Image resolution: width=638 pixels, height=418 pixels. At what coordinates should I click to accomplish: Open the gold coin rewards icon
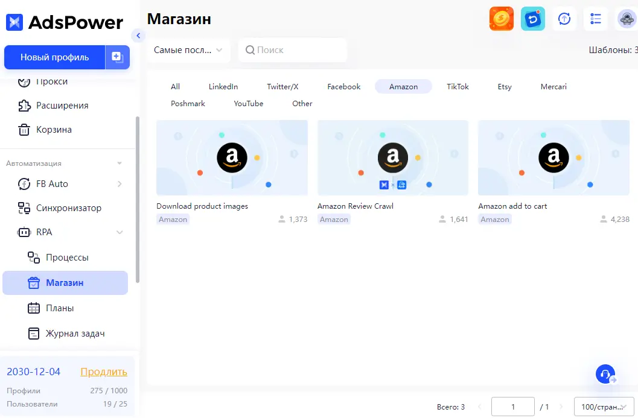[x=501, y=19]
